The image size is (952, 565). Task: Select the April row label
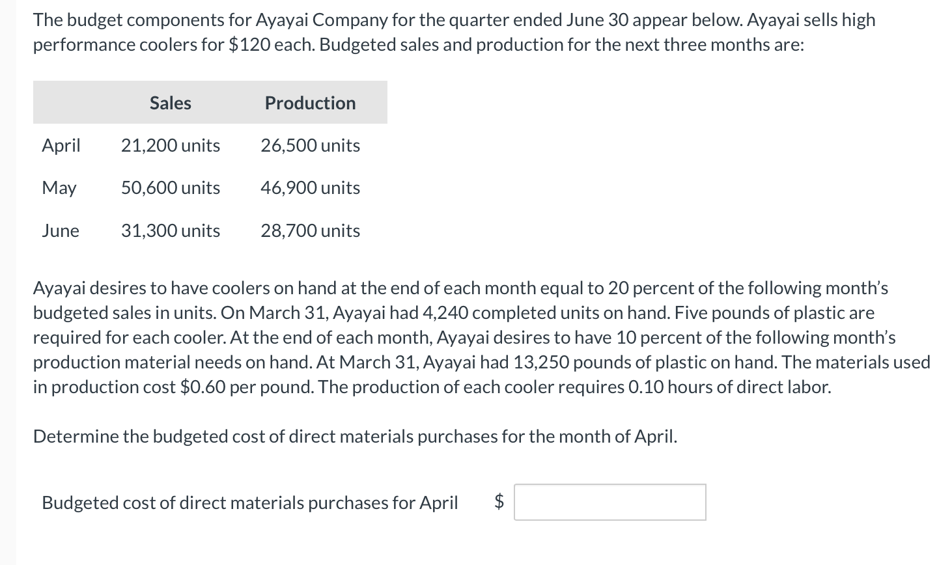coord(61,145)
